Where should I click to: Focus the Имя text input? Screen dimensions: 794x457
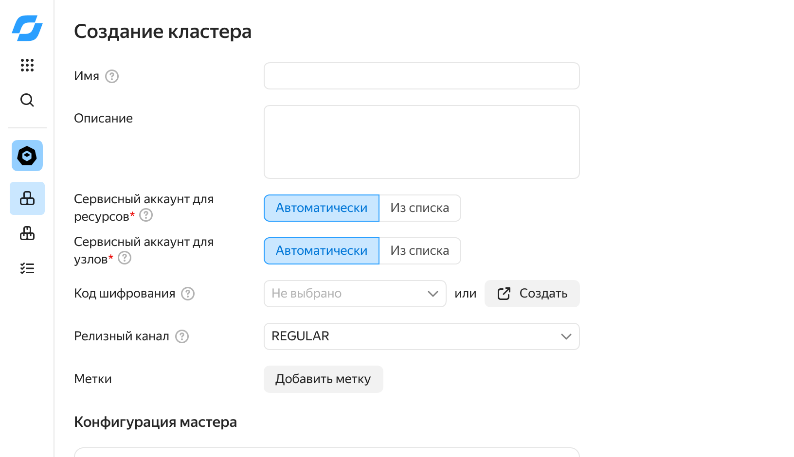pos(421,76)
